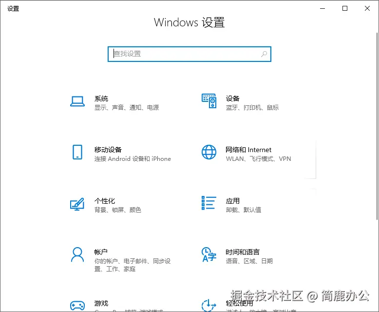Click the magnifier icon in search box

coord(264,54)
